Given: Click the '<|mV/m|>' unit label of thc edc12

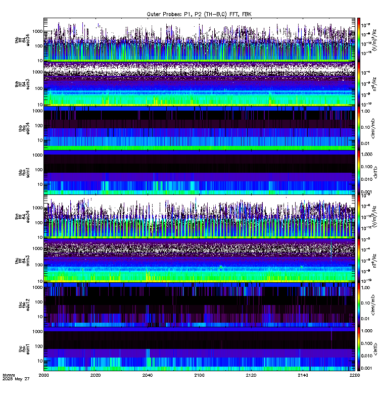Looking at the screenshot, I should tap(373, 305).
